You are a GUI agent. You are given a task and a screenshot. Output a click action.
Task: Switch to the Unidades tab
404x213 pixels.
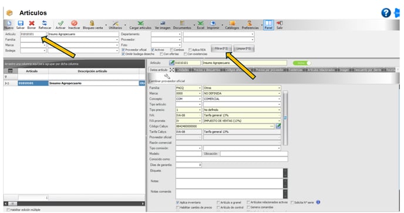183,70
